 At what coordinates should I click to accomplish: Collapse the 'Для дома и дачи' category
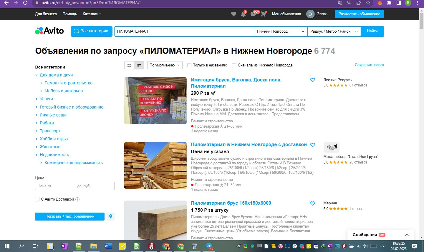click(x=36, y=75)
